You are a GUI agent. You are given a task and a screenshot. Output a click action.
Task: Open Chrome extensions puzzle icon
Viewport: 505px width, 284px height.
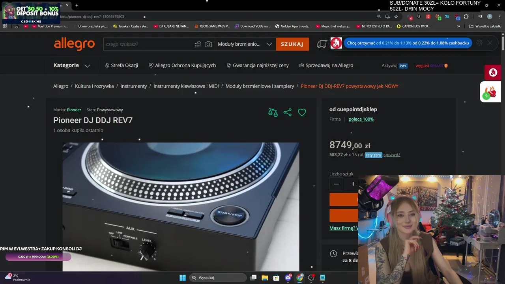pyautogui.click(x=466, y=17)
